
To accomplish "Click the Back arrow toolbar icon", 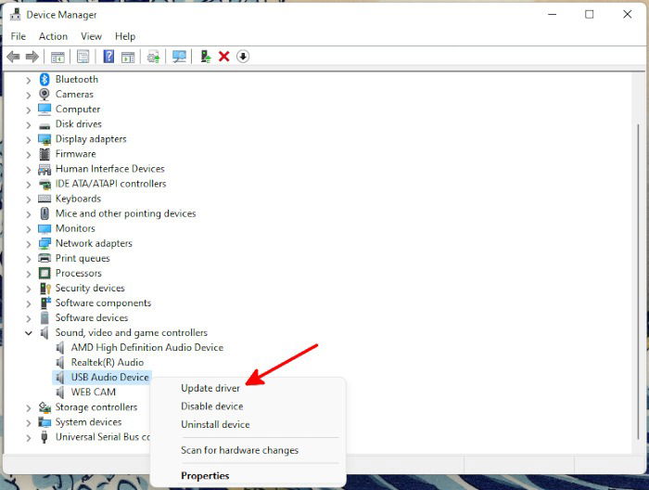I will 13,57.
